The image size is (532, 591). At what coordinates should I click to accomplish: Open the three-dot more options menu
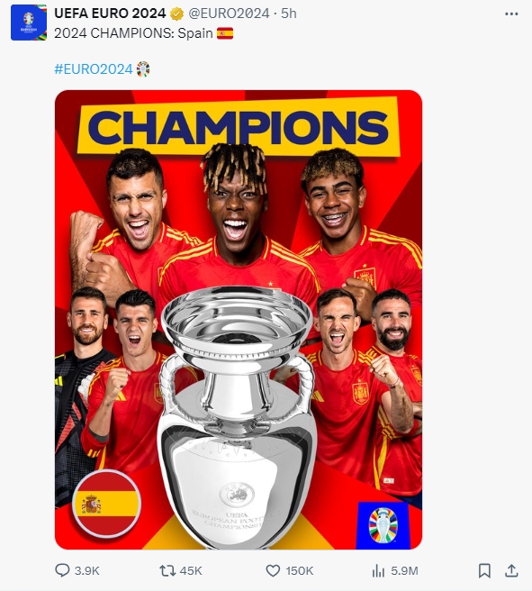point(511,14)
